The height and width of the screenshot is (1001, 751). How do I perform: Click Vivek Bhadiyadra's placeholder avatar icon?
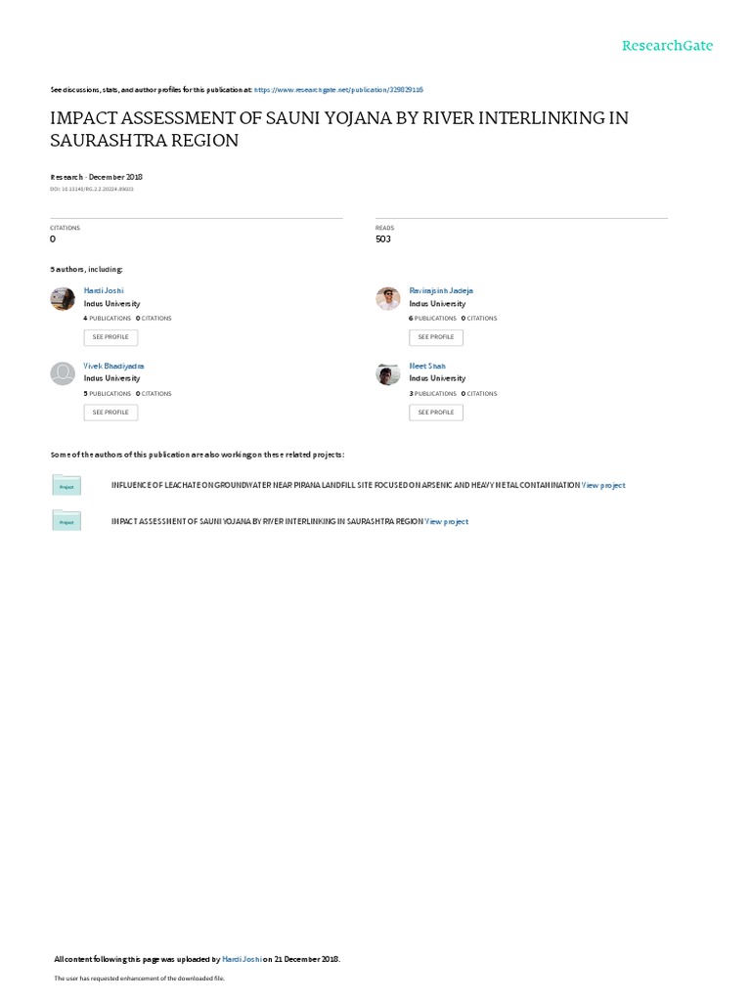pyautogui.click(x=63, y=373)
